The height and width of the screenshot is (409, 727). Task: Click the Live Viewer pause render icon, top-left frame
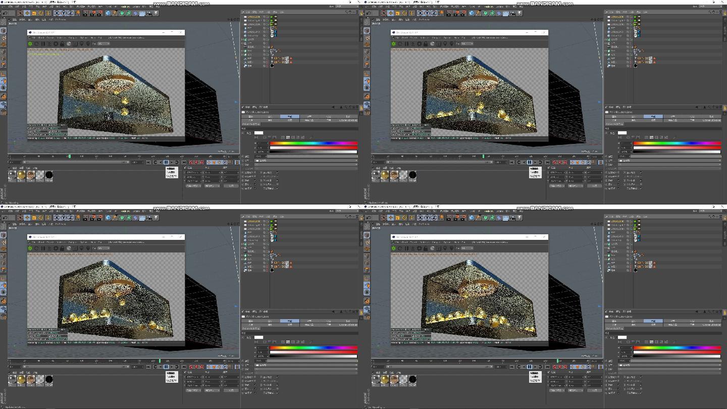click(x=43, y=43)
